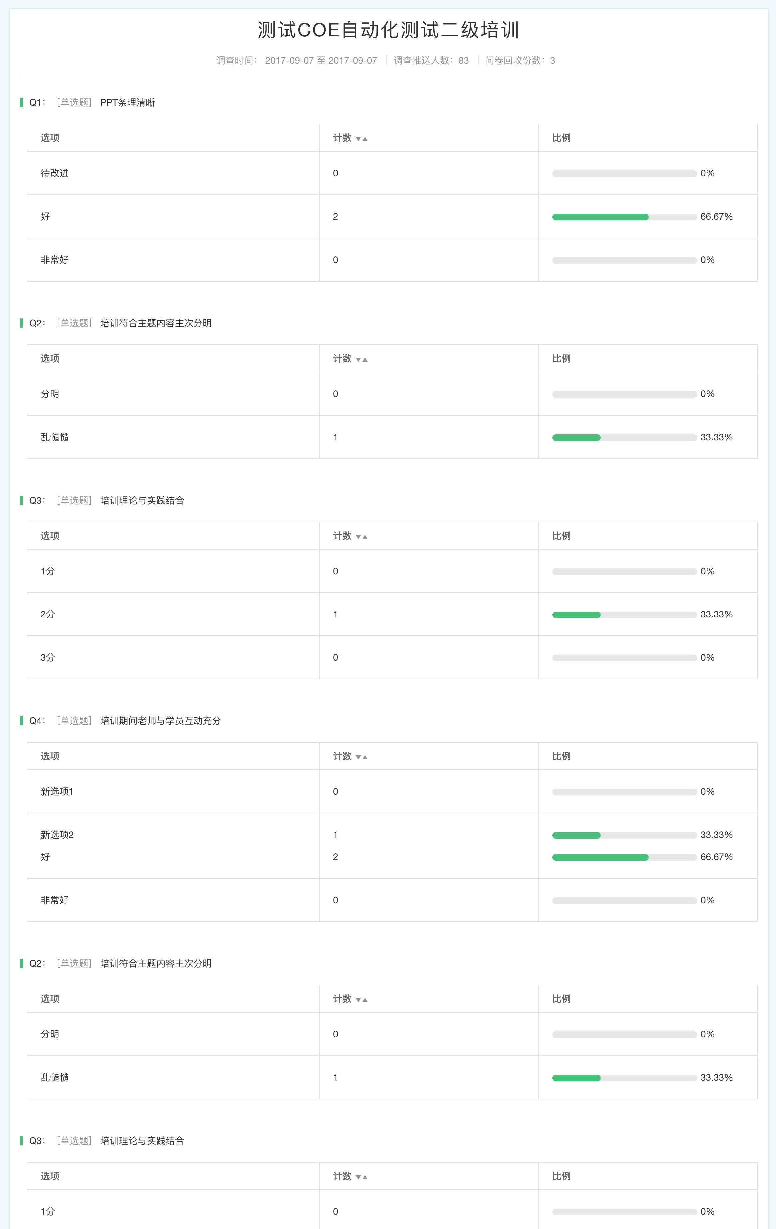Screen dimensions: 776x1229
Task: Click the 0% progress bar for Q4 新选项1
Action: pos(624,792)
